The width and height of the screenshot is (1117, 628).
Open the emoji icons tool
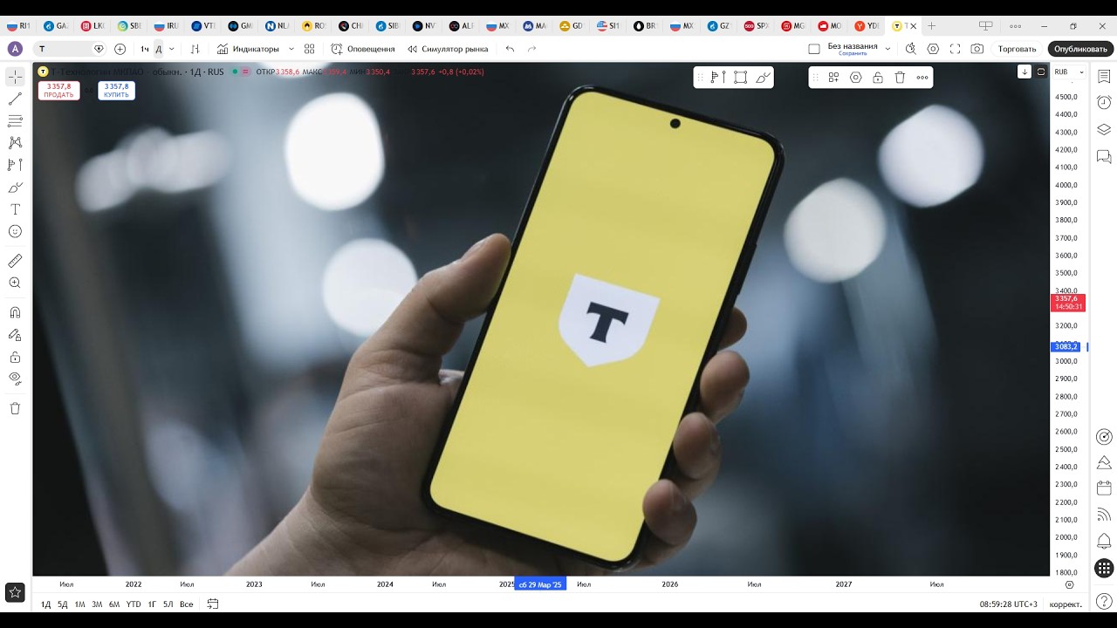pyautogui.click(x=15, y=231)
